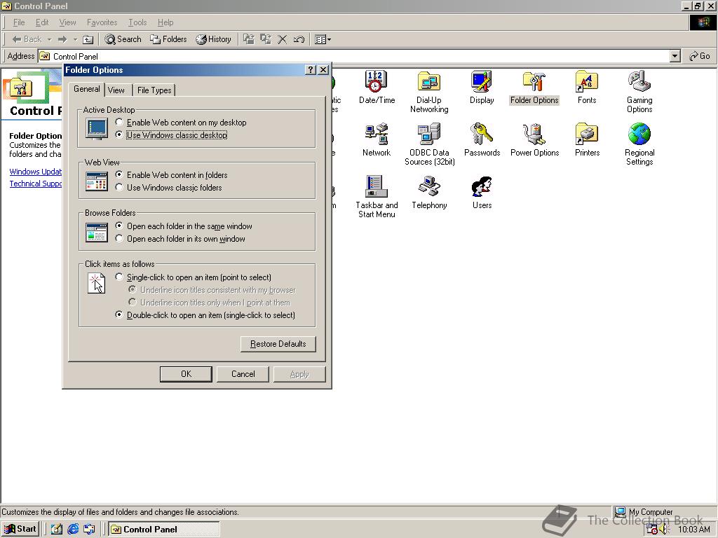Click the Technical Support link

(35, 184)
